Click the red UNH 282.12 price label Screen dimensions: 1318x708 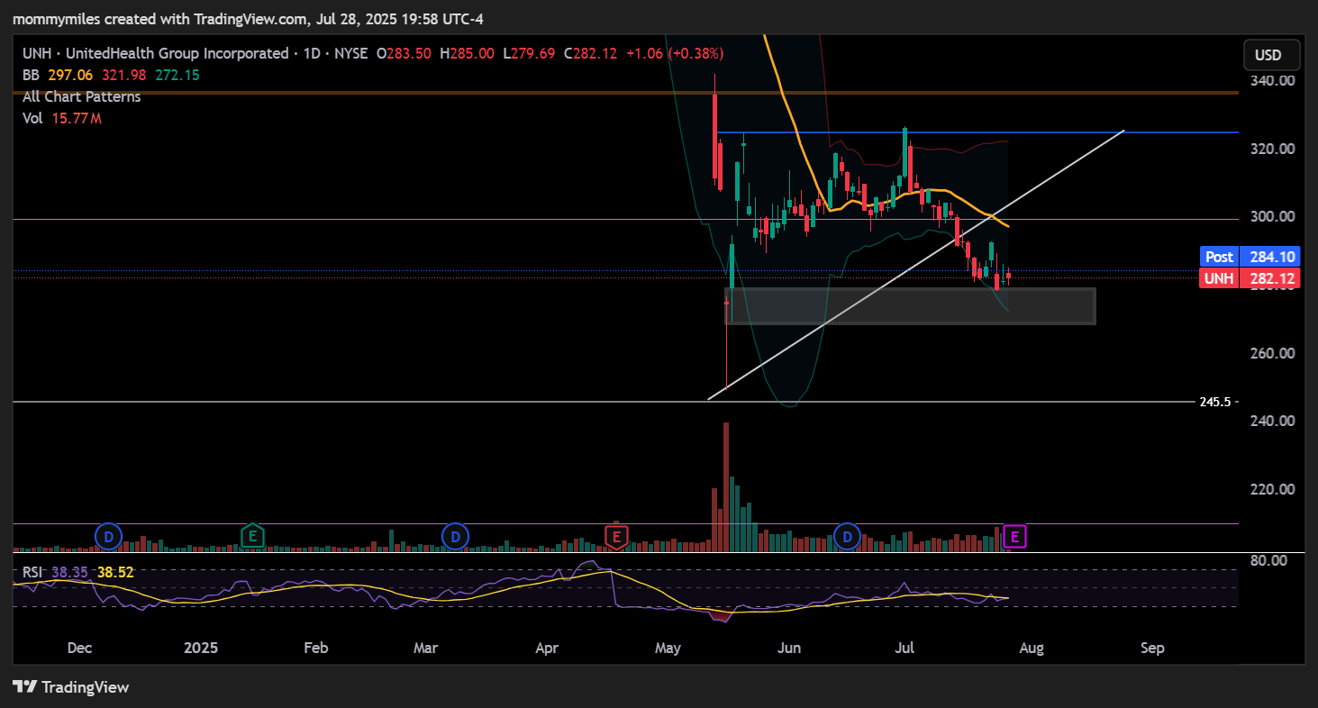click(1251, 278)
